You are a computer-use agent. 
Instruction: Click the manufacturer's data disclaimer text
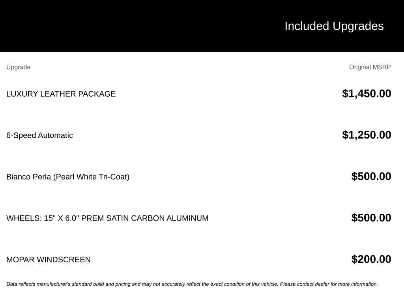tap(192, 284)
